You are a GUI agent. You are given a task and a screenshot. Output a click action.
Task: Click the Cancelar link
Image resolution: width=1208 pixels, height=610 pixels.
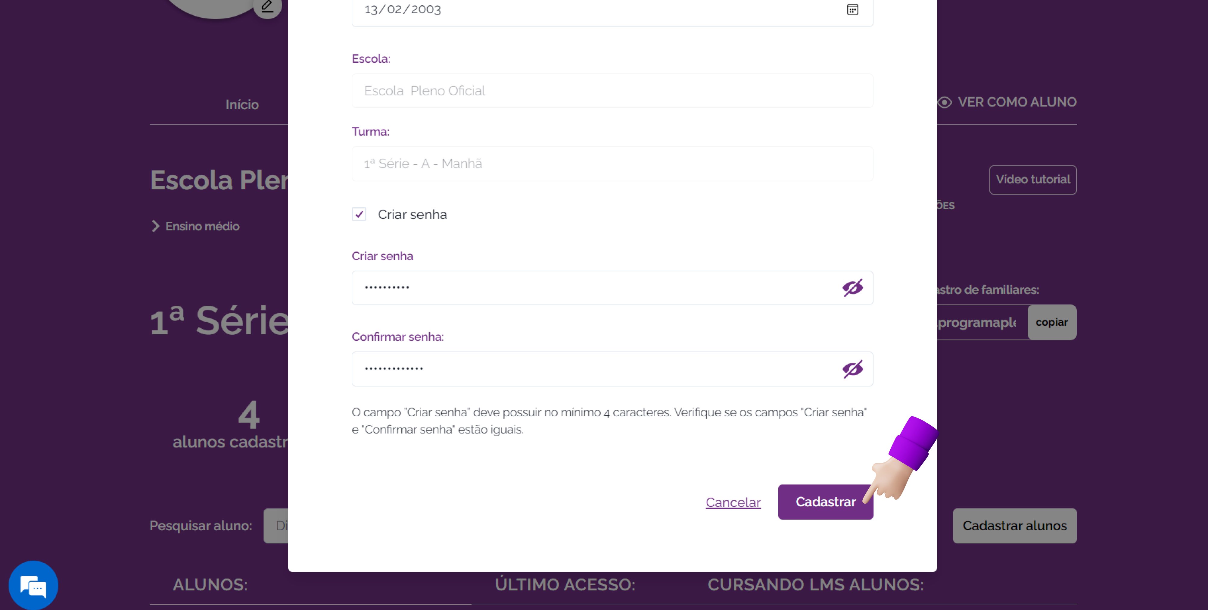[x=733, y=502]
